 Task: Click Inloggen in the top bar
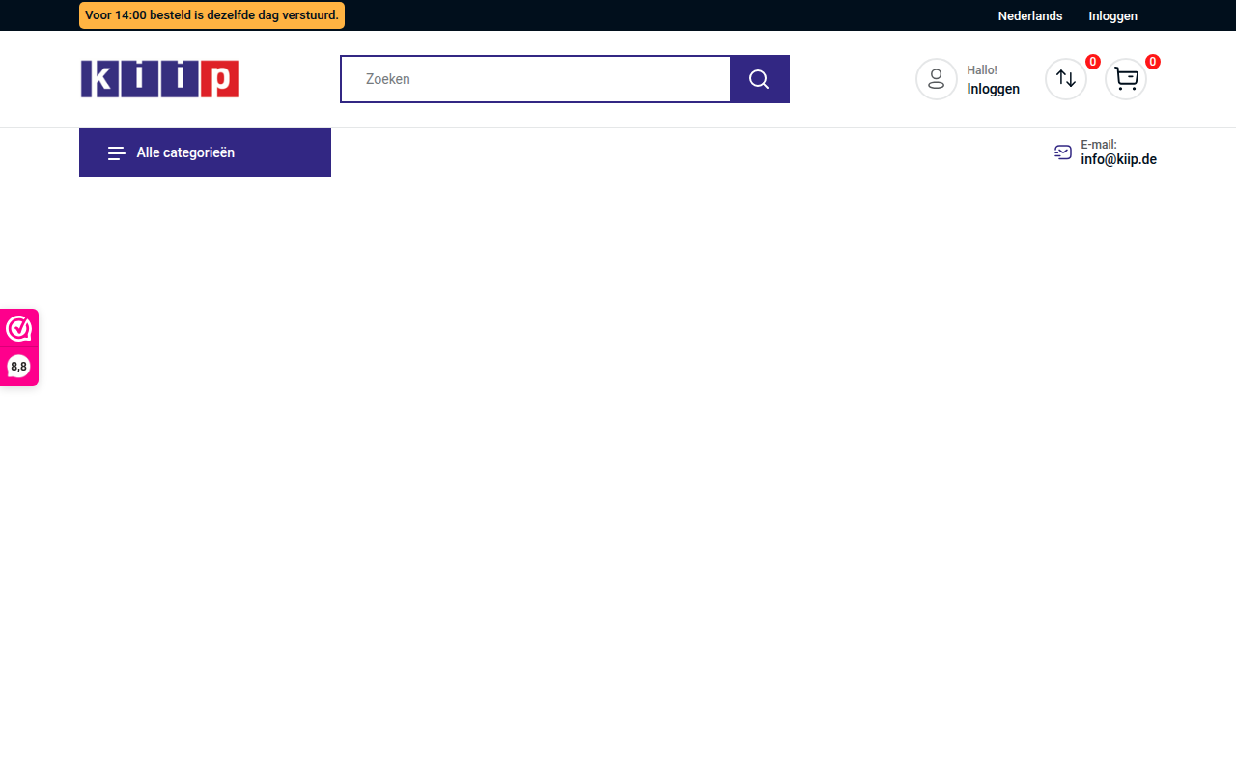[x=1113, y=15]
